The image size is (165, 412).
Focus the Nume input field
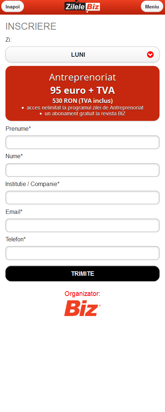pyautogui.click(x=82, y=170)
